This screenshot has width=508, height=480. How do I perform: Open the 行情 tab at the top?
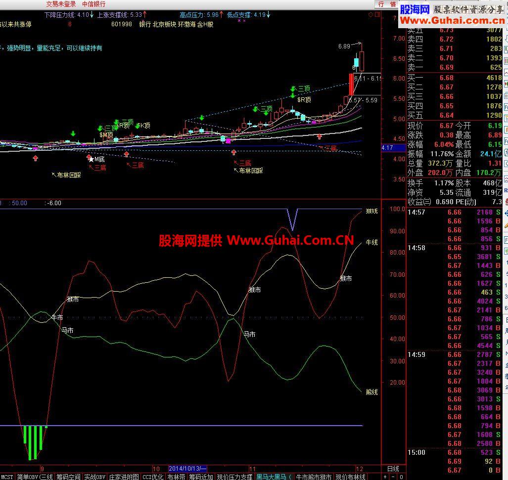387,4
